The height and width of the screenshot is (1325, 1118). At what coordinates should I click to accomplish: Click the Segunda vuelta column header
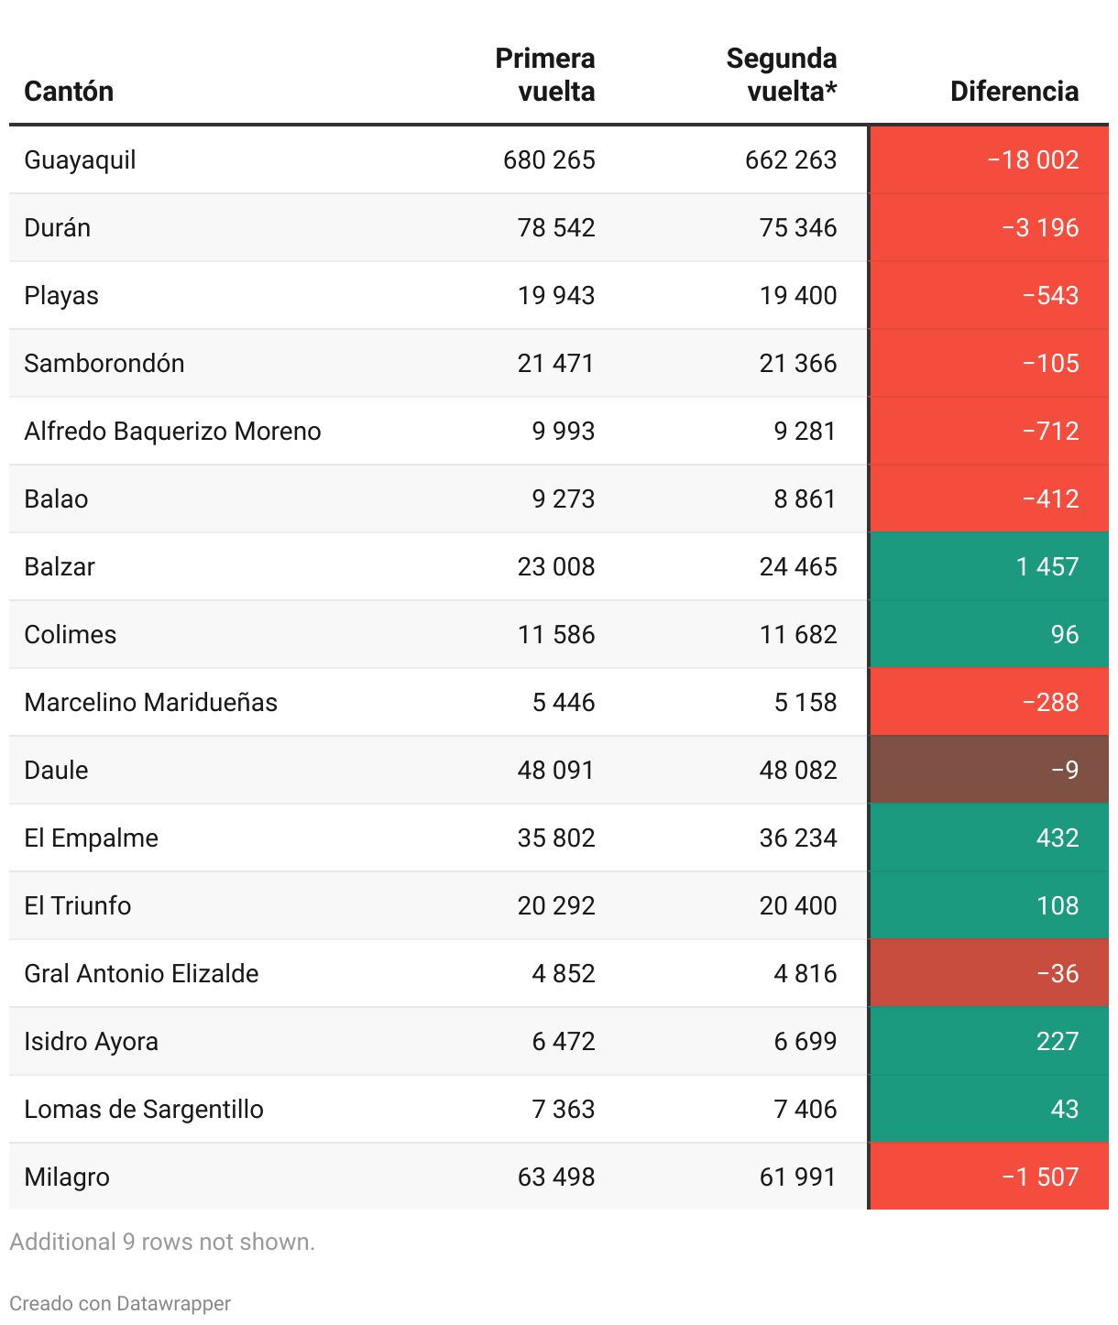pos(782,75)
